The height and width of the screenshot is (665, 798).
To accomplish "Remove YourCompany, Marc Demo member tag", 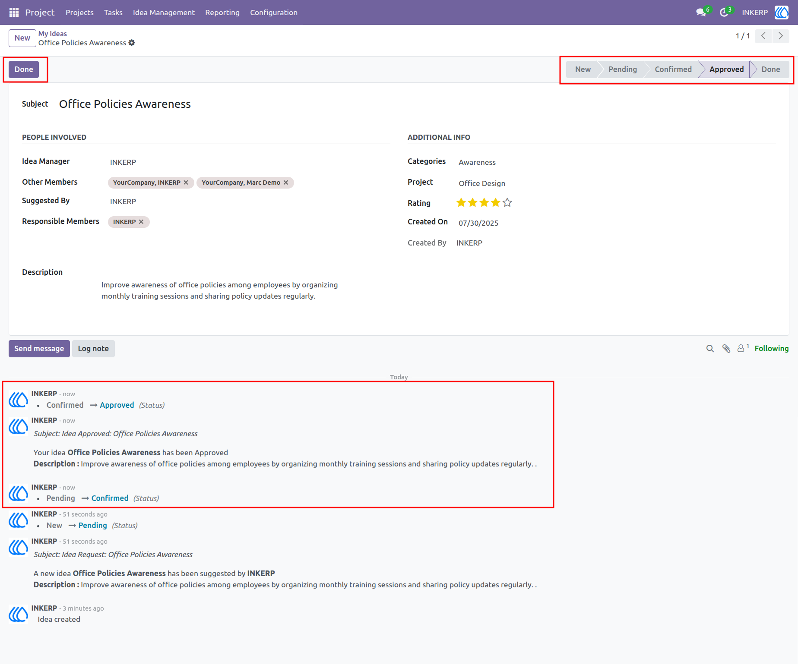I will [286, 183].
